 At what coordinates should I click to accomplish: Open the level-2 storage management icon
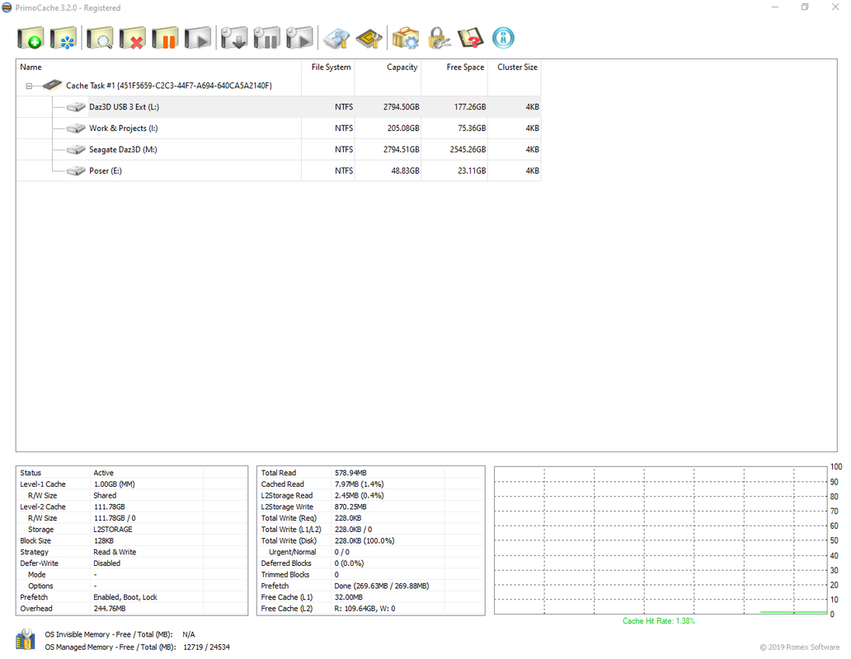pos(336,39)
